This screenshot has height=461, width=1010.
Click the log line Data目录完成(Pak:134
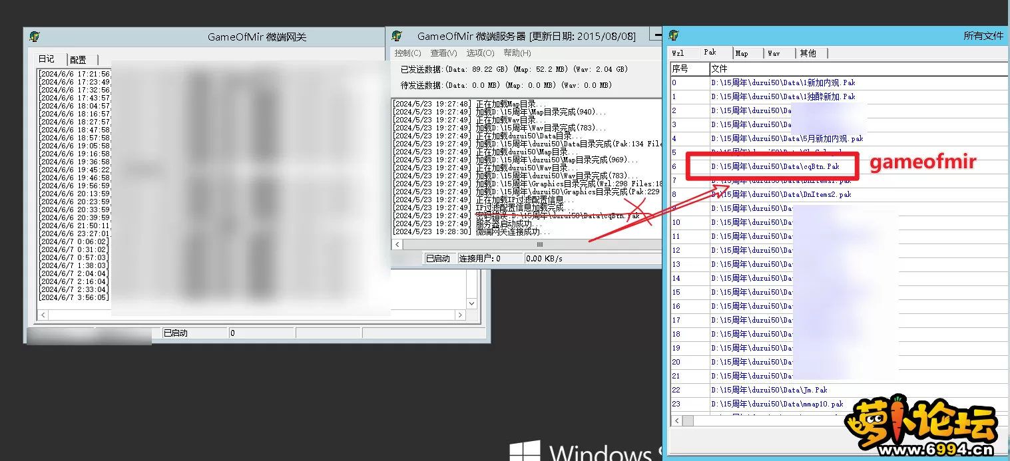point(527,144)
